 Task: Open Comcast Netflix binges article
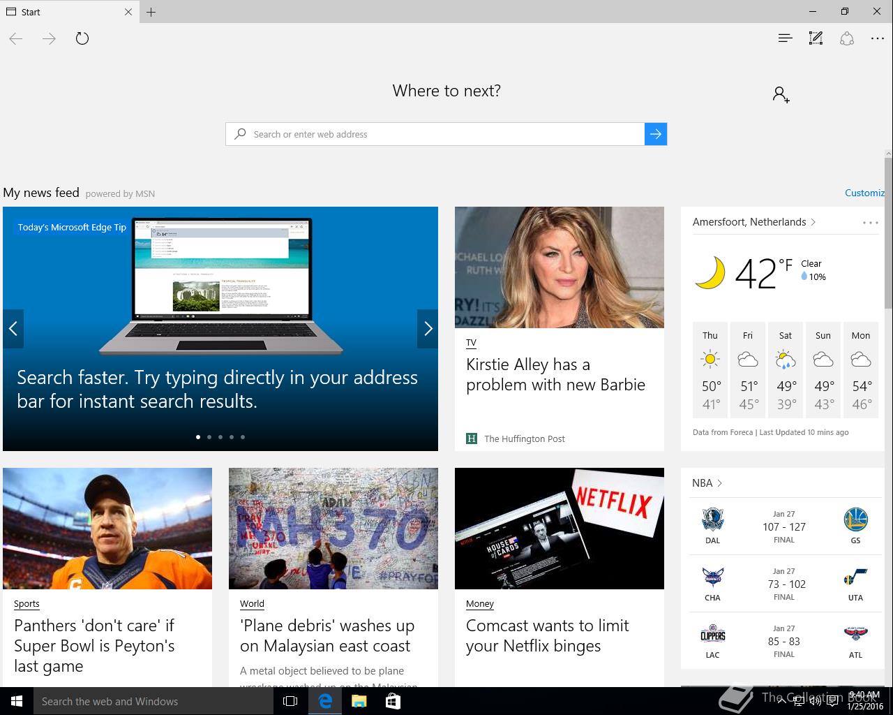click(548, 635)
